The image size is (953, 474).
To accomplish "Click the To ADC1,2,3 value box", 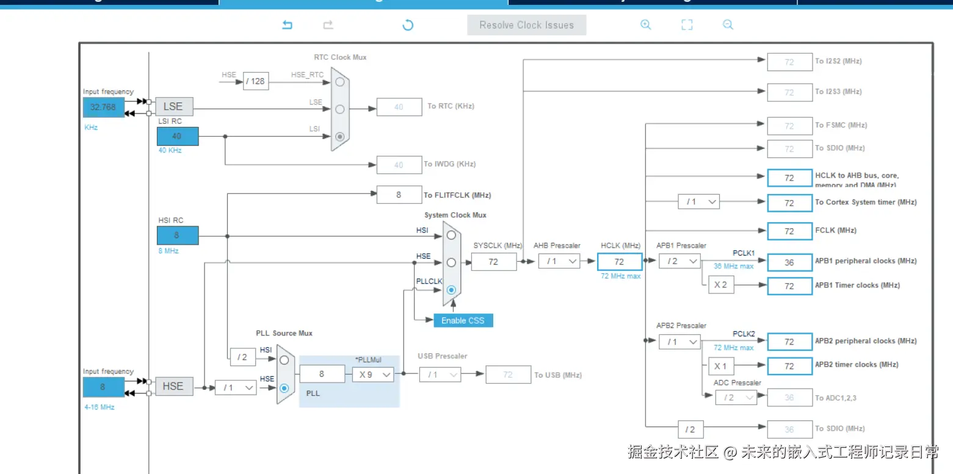I will coord(790,398).
